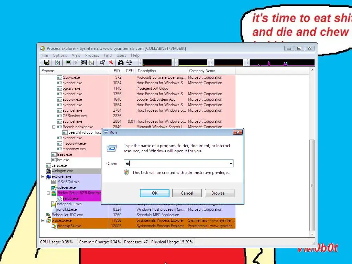
Task: Click OK in the Run dialog
Action: 155,193
